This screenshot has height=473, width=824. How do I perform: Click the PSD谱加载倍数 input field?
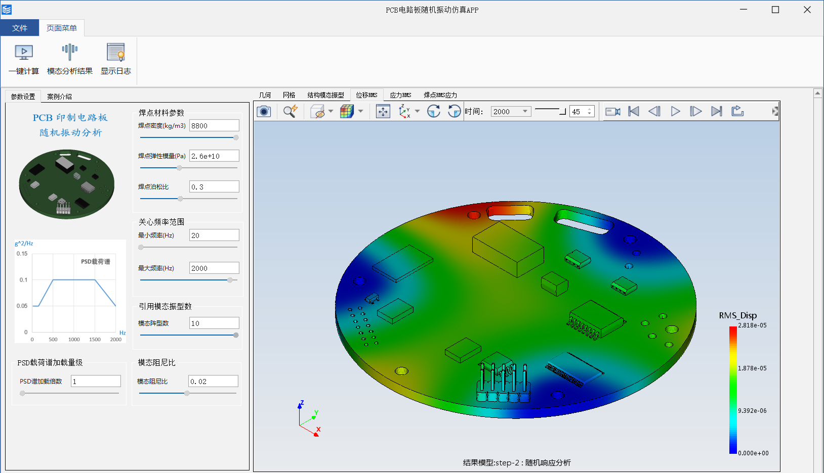[96, 381]
